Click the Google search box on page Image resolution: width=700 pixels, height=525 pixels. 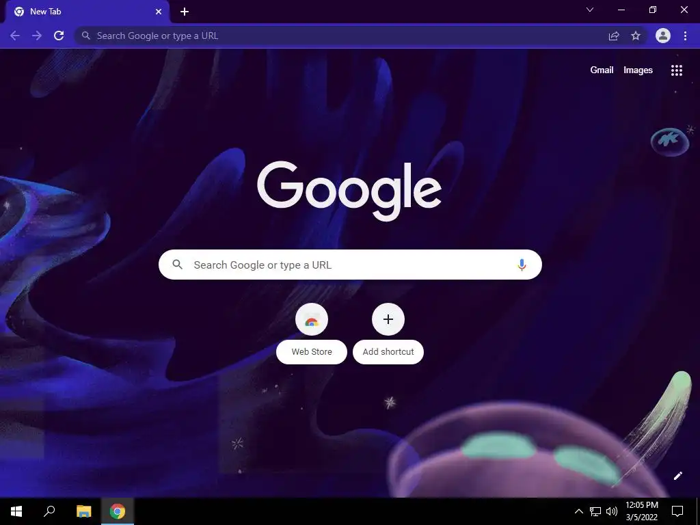click(350, 265)
